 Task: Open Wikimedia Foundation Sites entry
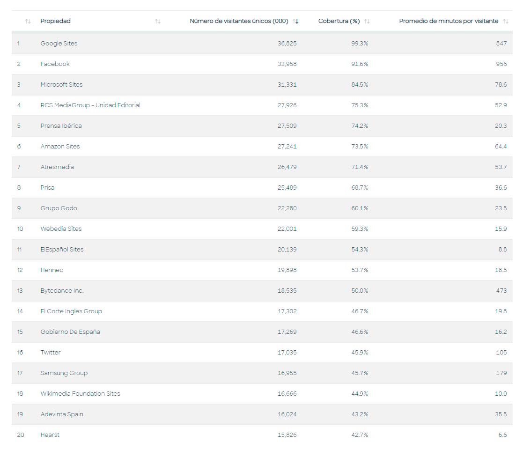[80, 394]
